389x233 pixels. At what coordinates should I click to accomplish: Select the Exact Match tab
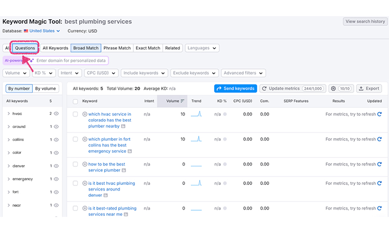[148, 48]
